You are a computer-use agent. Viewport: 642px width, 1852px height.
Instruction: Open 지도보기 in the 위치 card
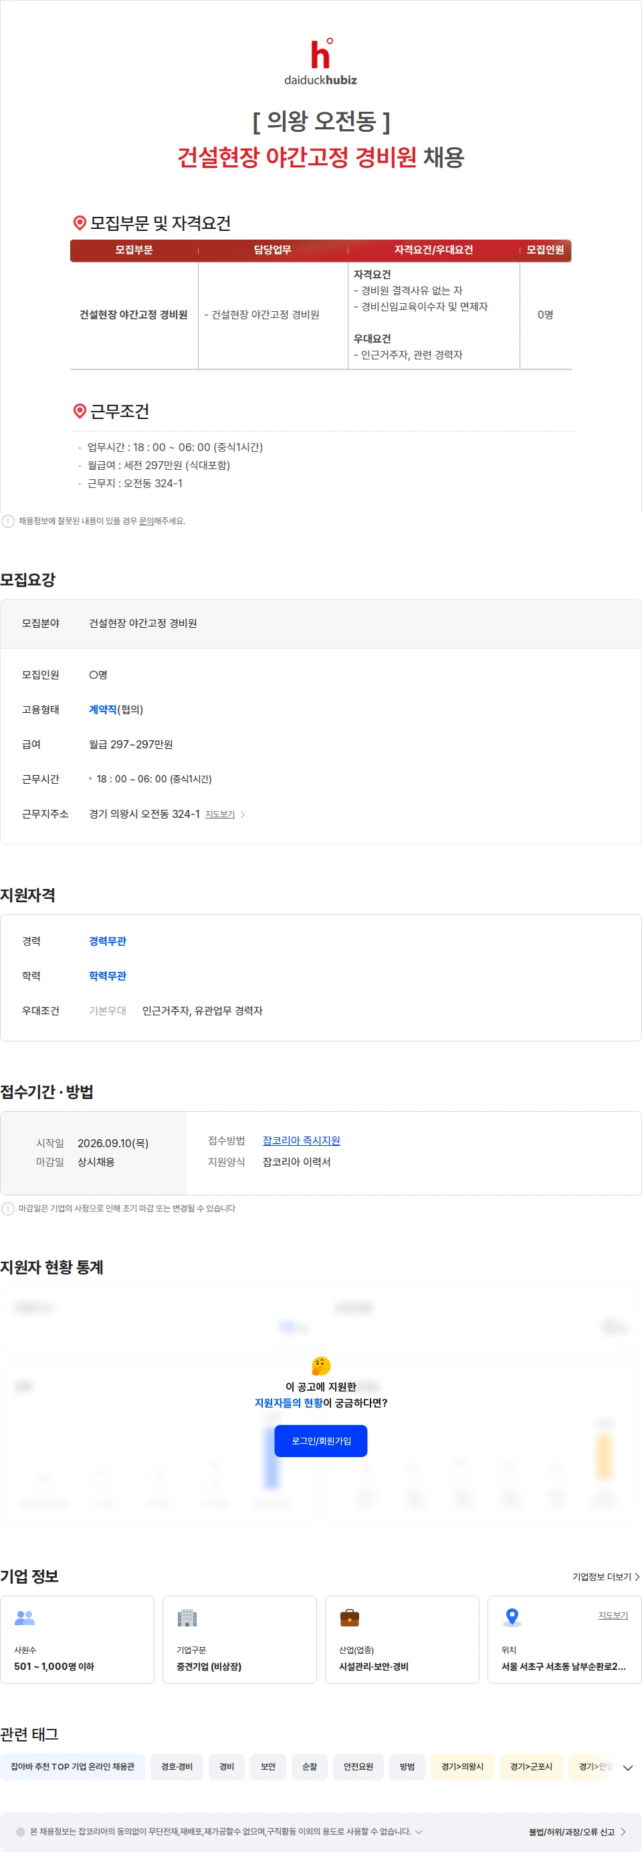613,1616
